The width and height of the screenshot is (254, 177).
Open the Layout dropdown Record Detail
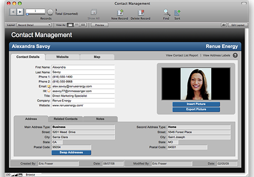click(34, 25)
